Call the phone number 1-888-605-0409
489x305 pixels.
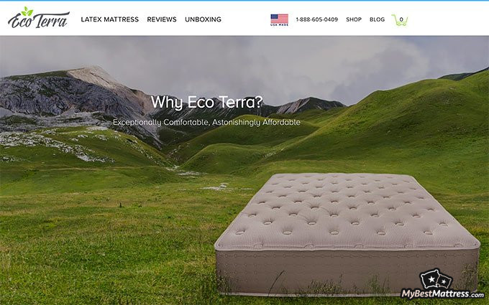coord(317,19)
